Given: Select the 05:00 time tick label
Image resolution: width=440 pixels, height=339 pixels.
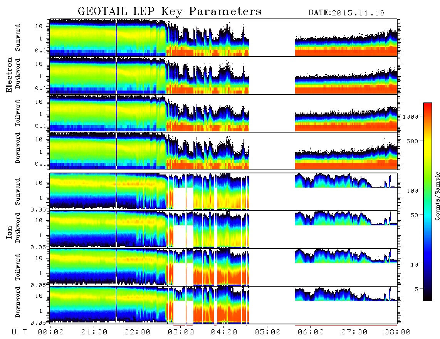Looking at the screenshot, I should 267,332.
